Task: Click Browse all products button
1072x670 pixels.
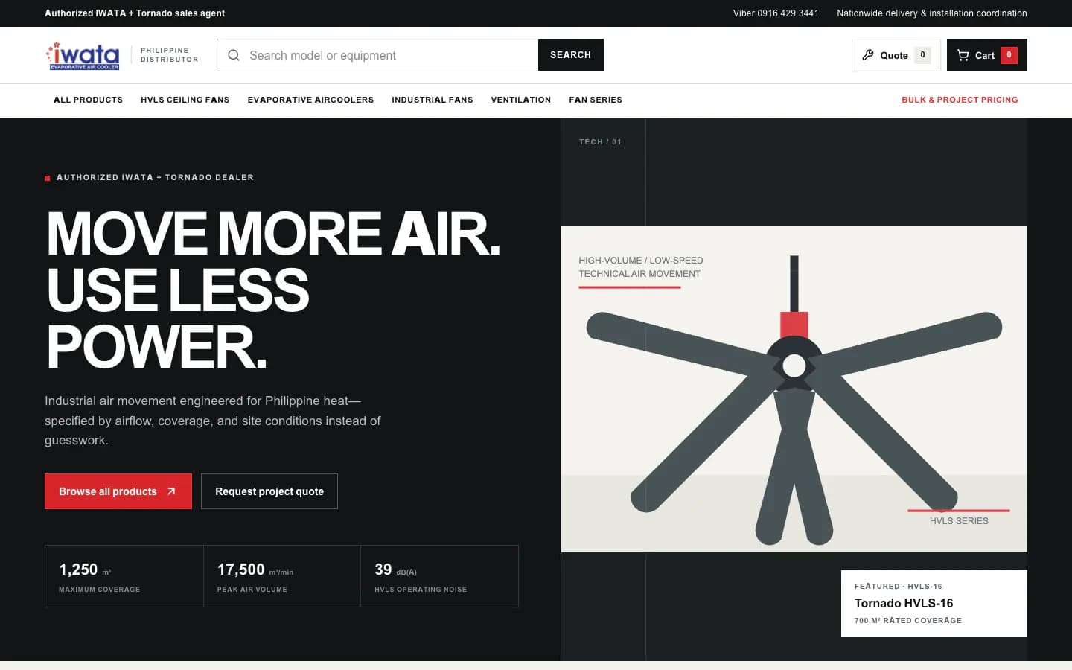Action: 118,491
